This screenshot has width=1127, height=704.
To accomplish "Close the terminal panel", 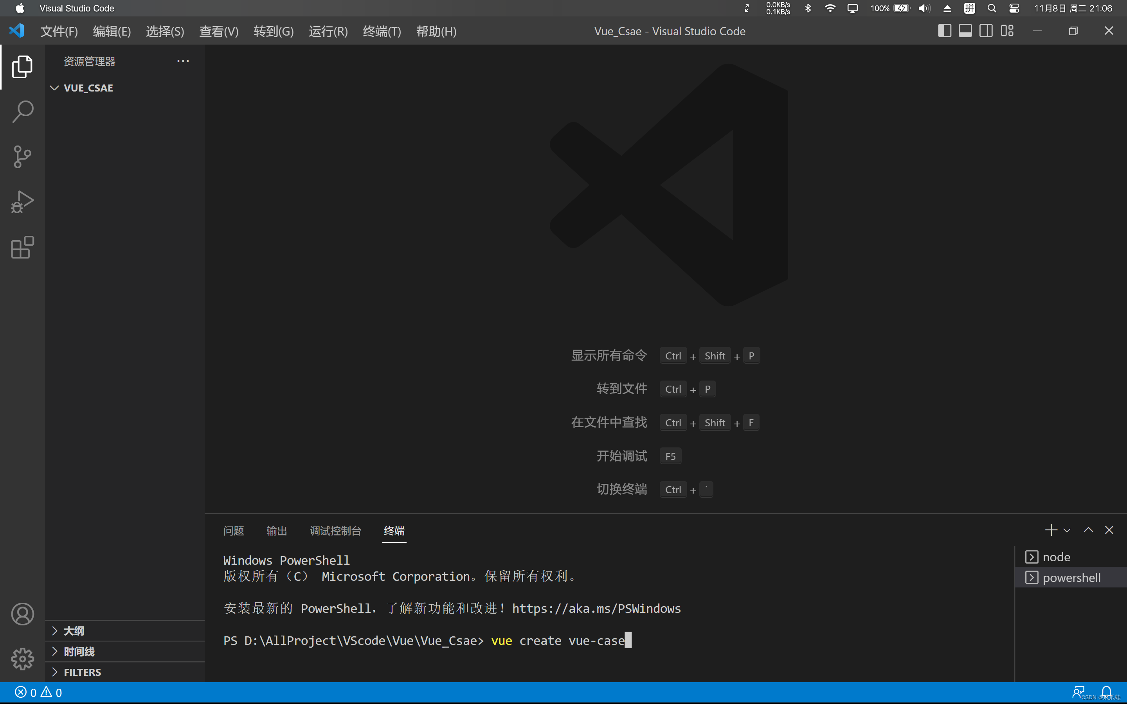I will (x=1109, y=530).
